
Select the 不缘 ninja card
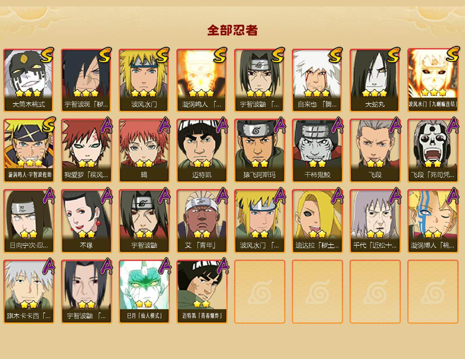[x=86, y=221]
